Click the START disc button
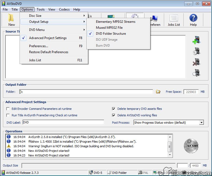Screen dimensions: 212x176 [x=191, y=146]
